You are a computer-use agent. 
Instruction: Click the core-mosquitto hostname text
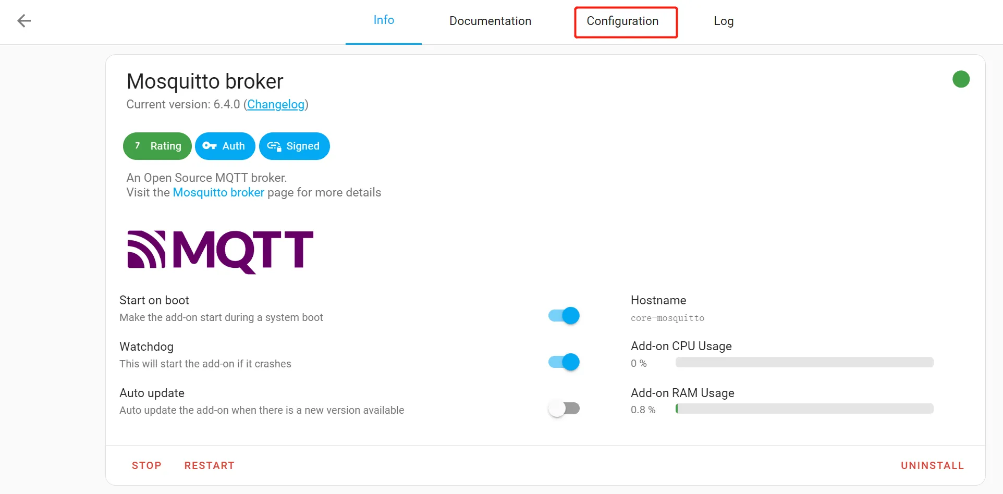[x=667, y=318]
